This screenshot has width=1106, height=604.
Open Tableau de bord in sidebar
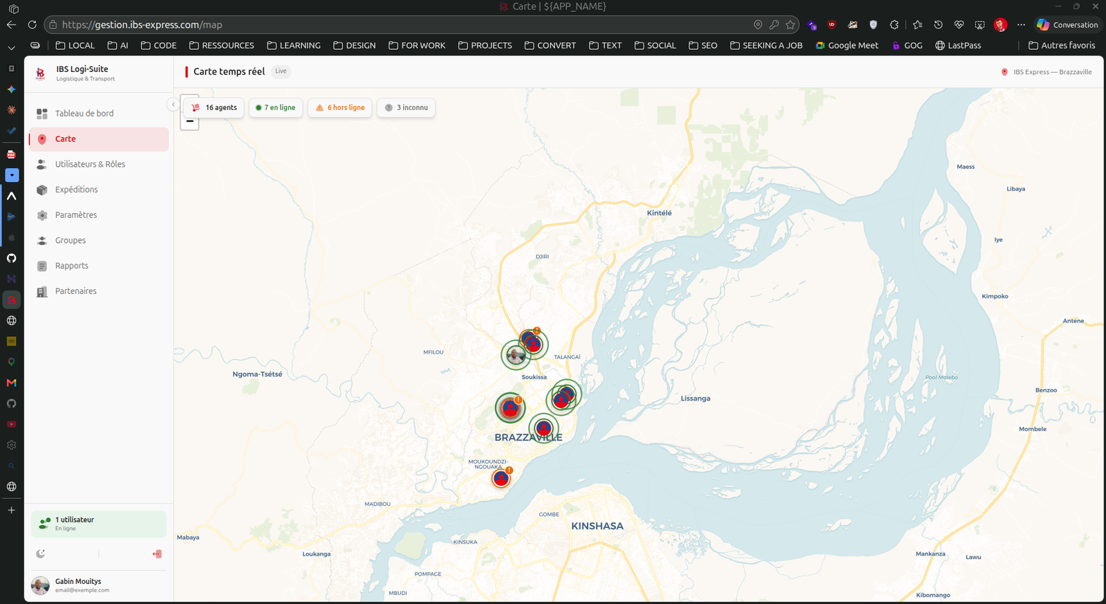pos(99,113)
